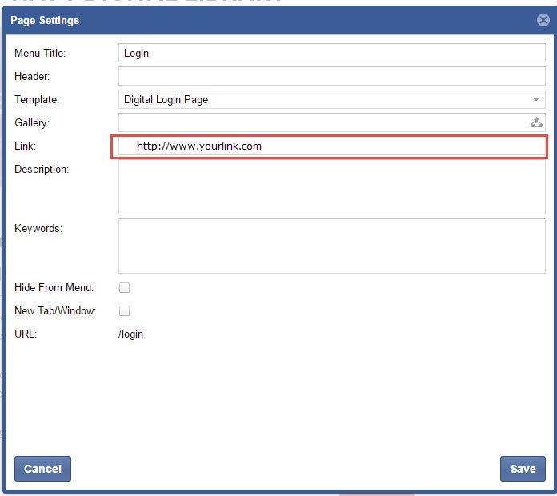The width and height of the screenshot is (557, 496).
Task: Click the "Template:" label text
Action: click(x=37, y=100)
